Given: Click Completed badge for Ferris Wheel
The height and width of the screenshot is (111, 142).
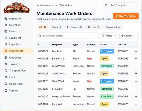Looking at the screenshot, I should 107,66.
